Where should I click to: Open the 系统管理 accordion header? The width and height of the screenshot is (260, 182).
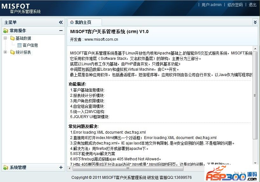coord(33,167)
